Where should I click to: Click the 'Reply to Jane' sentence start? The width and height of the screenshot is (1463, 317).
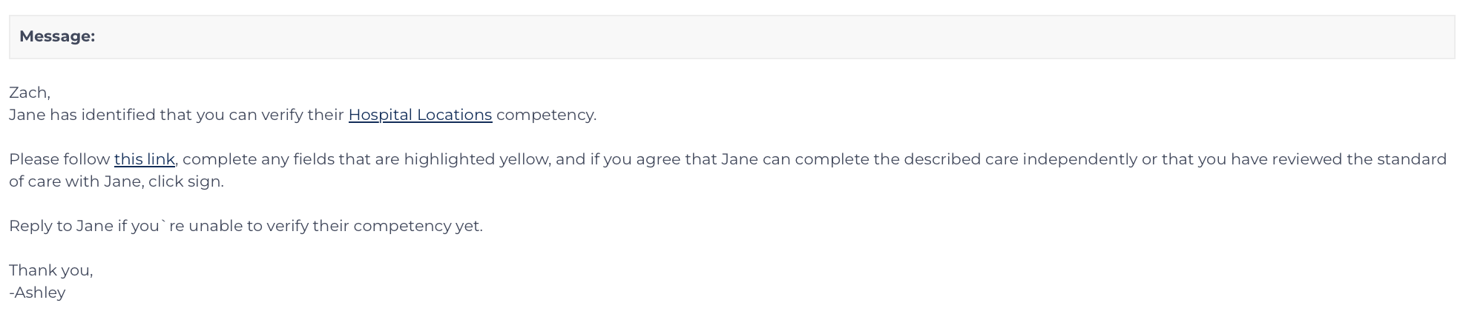tap(61, 226)
